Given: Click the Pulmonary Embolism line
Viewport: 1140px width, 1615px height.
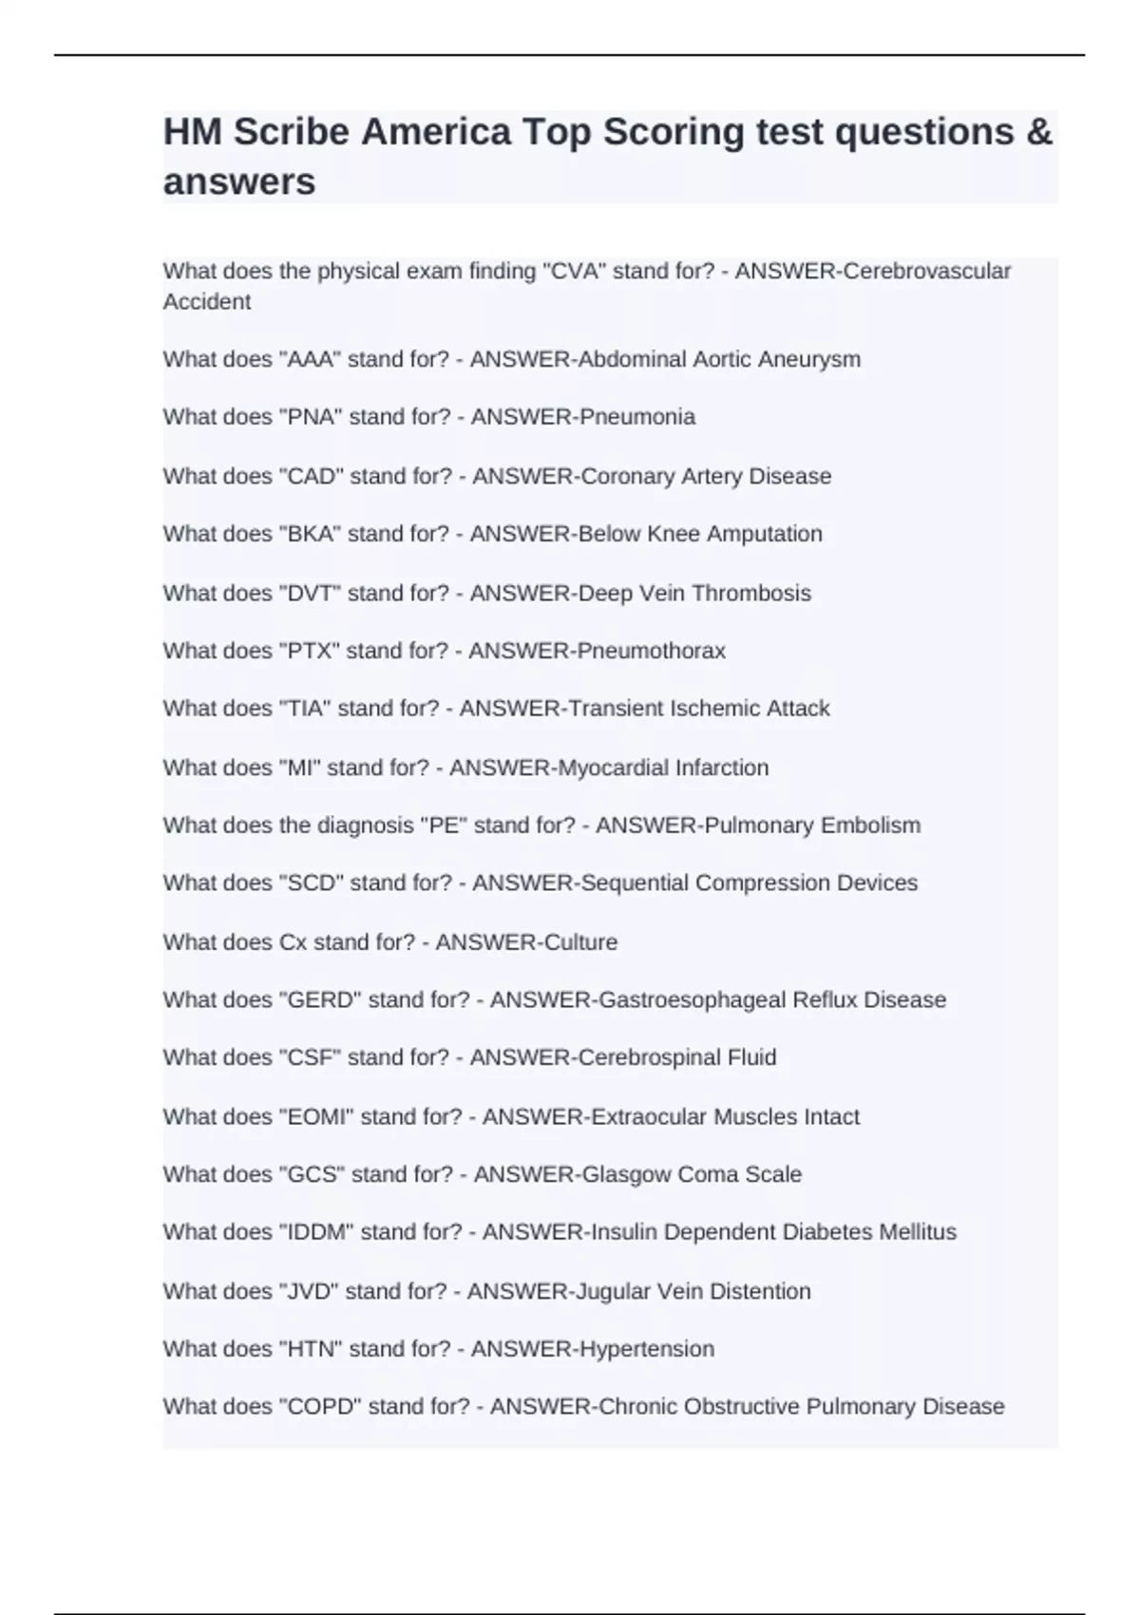Looking at the screenshot, I should [541, 826].
